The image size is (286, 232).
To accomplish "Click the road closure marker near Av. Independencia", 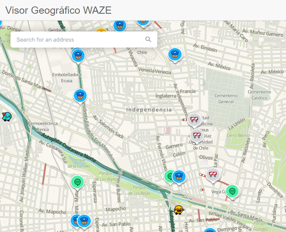I will click(194, 120).
